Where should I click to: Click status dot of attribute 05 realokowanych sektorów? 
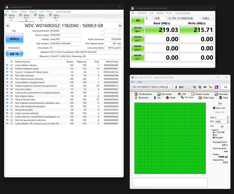point(7,79)
